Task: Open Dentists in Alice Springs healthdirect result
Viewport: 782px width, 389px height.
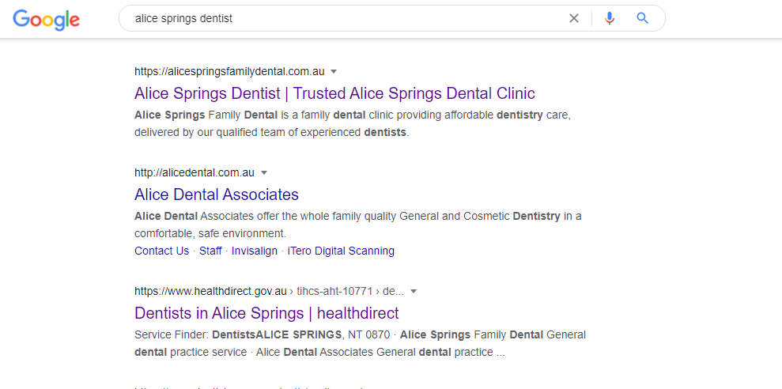Action: [266, 313]
